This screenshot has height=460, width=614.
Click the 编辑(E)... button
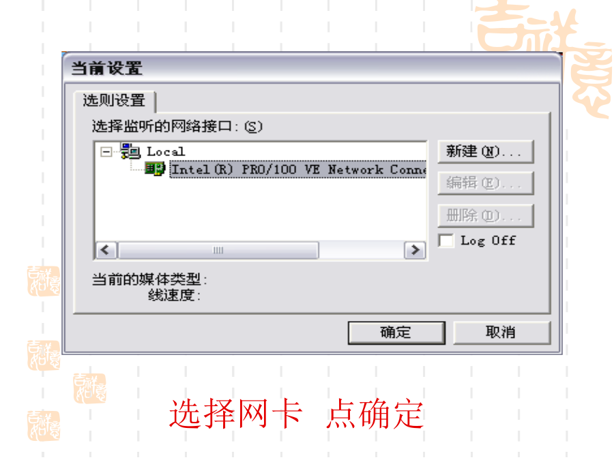tap(486, 183)
